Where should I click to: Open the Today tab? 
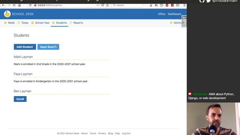point(23,23)
